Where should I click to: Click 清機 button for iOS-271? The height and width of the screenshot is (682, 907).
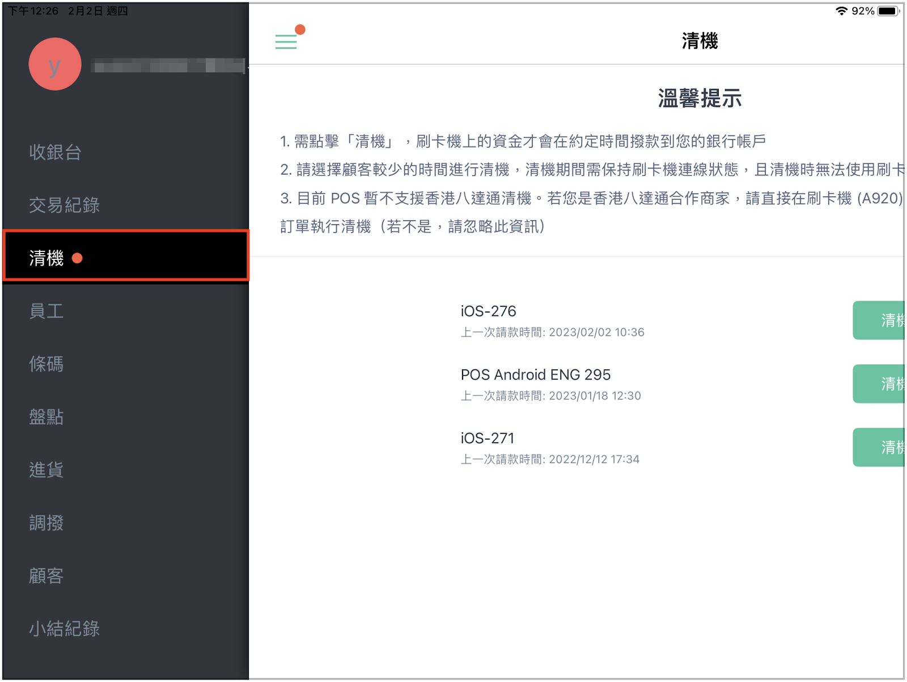point(879,448)
